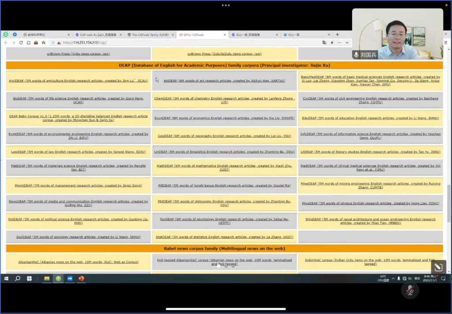Viewport: 452px width, 314px height.
Task: Click the lightning bolt speed-mode icon
Action: point(332,43)
